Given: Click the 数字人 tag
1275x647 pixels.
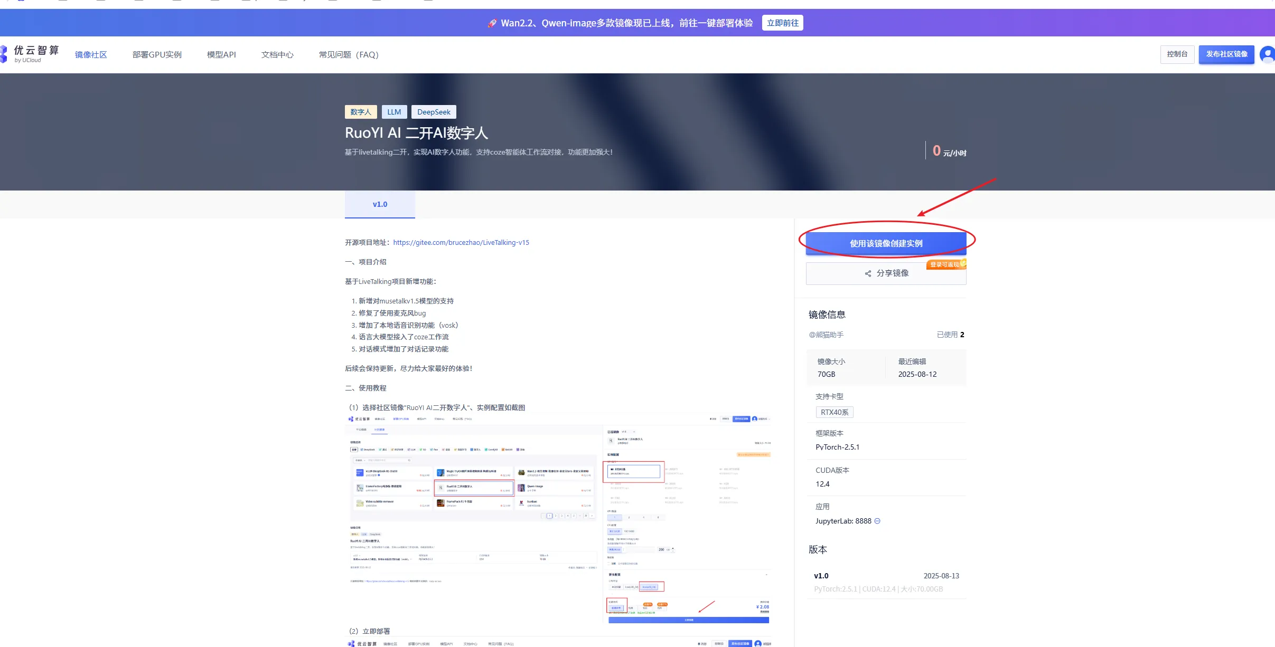Looking at the screenshot, I should [x=361, y=112].
